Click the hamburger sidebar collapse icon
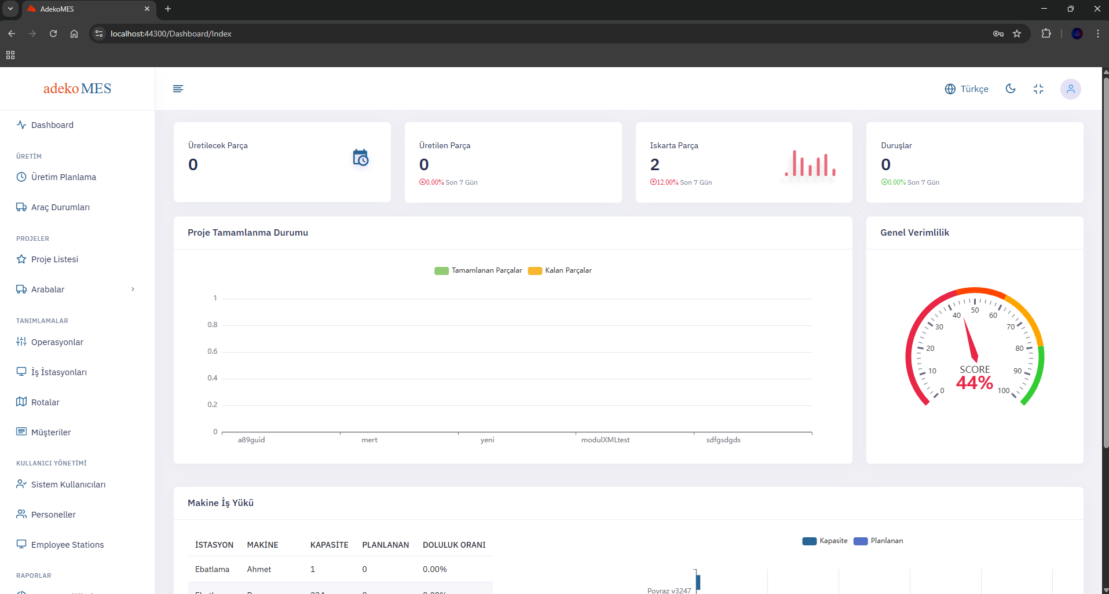1109x594 pixels. click(x=178, y=89)
